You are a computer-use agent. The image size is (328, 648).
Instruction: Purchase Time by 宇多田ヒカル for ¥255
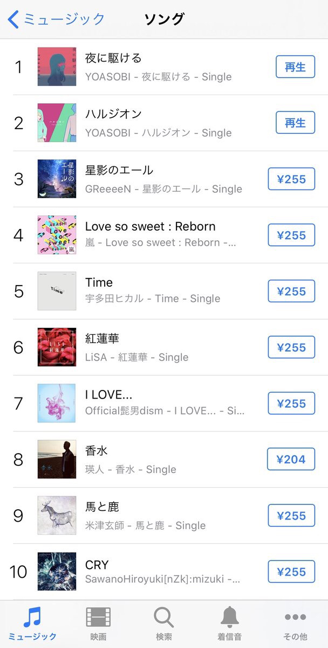tap(291, 291)
